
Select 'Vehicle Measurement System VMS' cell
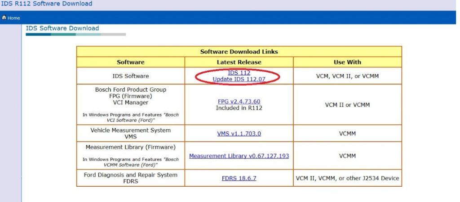(131, 133)
